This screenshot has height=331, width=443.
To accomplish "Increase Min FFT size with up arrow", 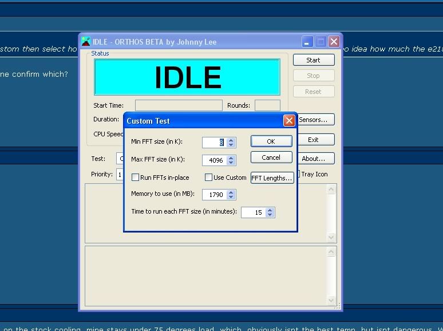I will coord(231,140).
